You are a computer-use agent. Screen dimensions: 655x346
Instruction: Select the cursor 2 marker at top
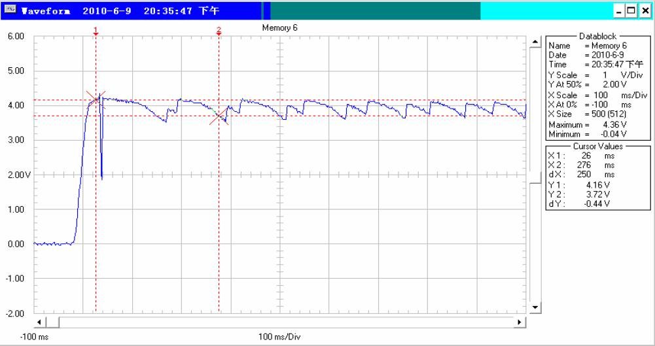(219, 31)
